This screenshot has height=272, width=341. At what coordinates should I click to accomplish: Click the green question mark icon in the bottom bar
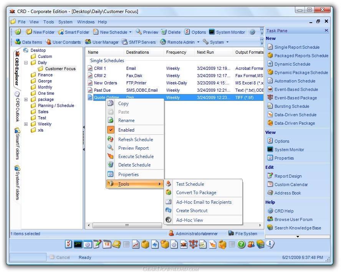[241, 244]
